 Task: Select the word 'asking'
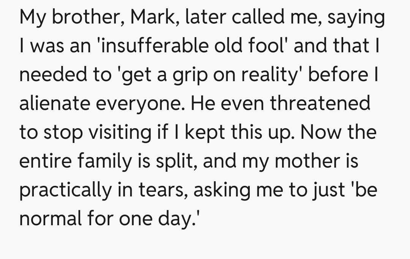[x=222, y=189]
